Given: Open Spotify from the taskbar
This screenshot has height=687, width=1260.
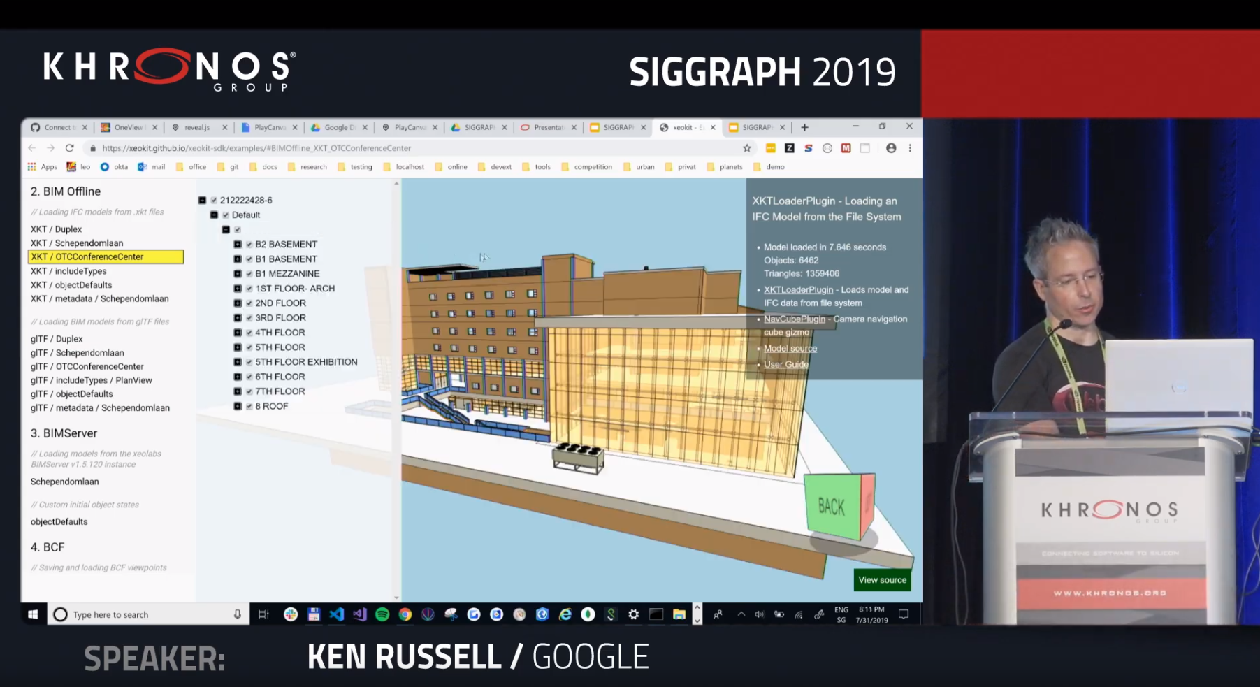Looking at the screenshot, I should coord(382,614).
